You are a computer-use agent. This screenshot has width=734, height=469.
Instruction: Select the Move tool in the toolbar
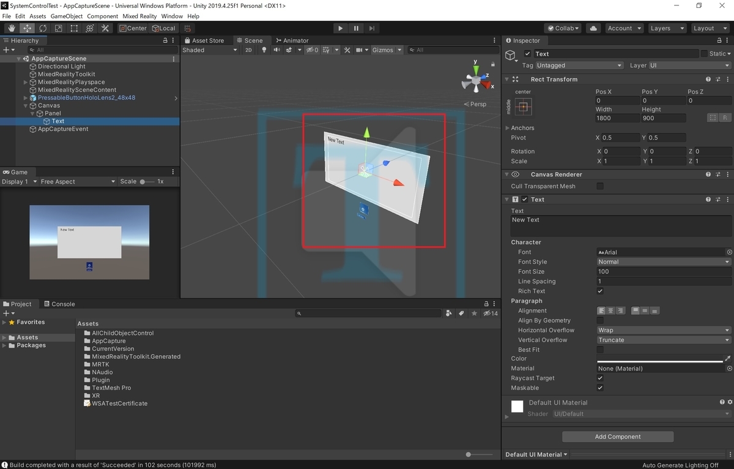point(28,28)
